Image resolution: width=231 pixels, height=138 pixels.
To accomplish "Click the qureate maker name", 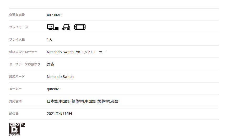I will [53, 89].
